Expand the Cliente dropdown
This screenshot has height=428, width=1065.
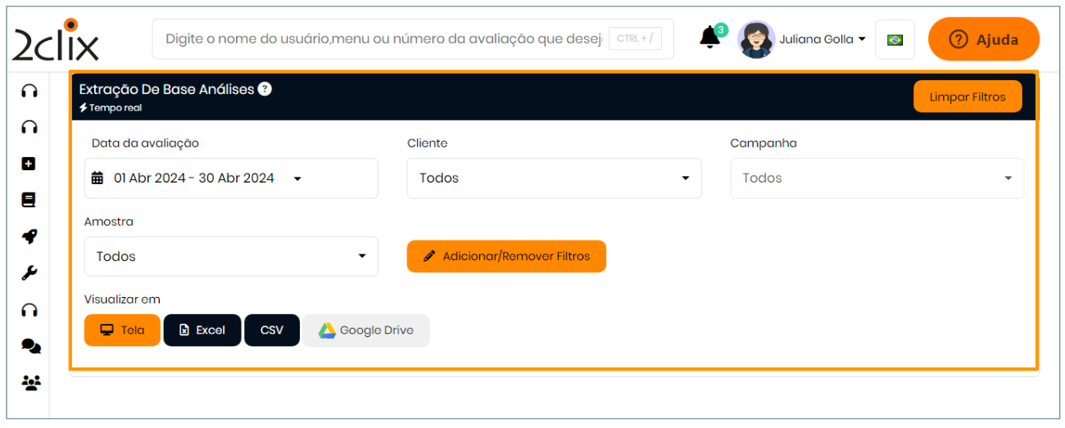click(554, 178)
